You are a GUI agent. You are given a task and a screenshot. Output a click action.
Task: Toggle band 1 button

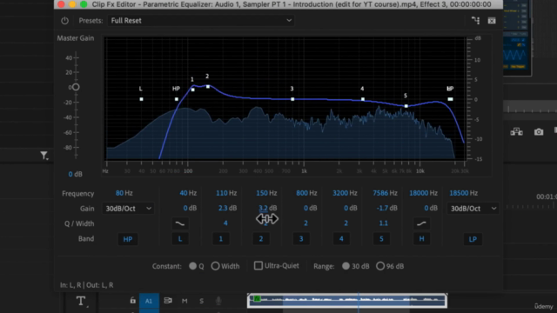click(220, 239)
